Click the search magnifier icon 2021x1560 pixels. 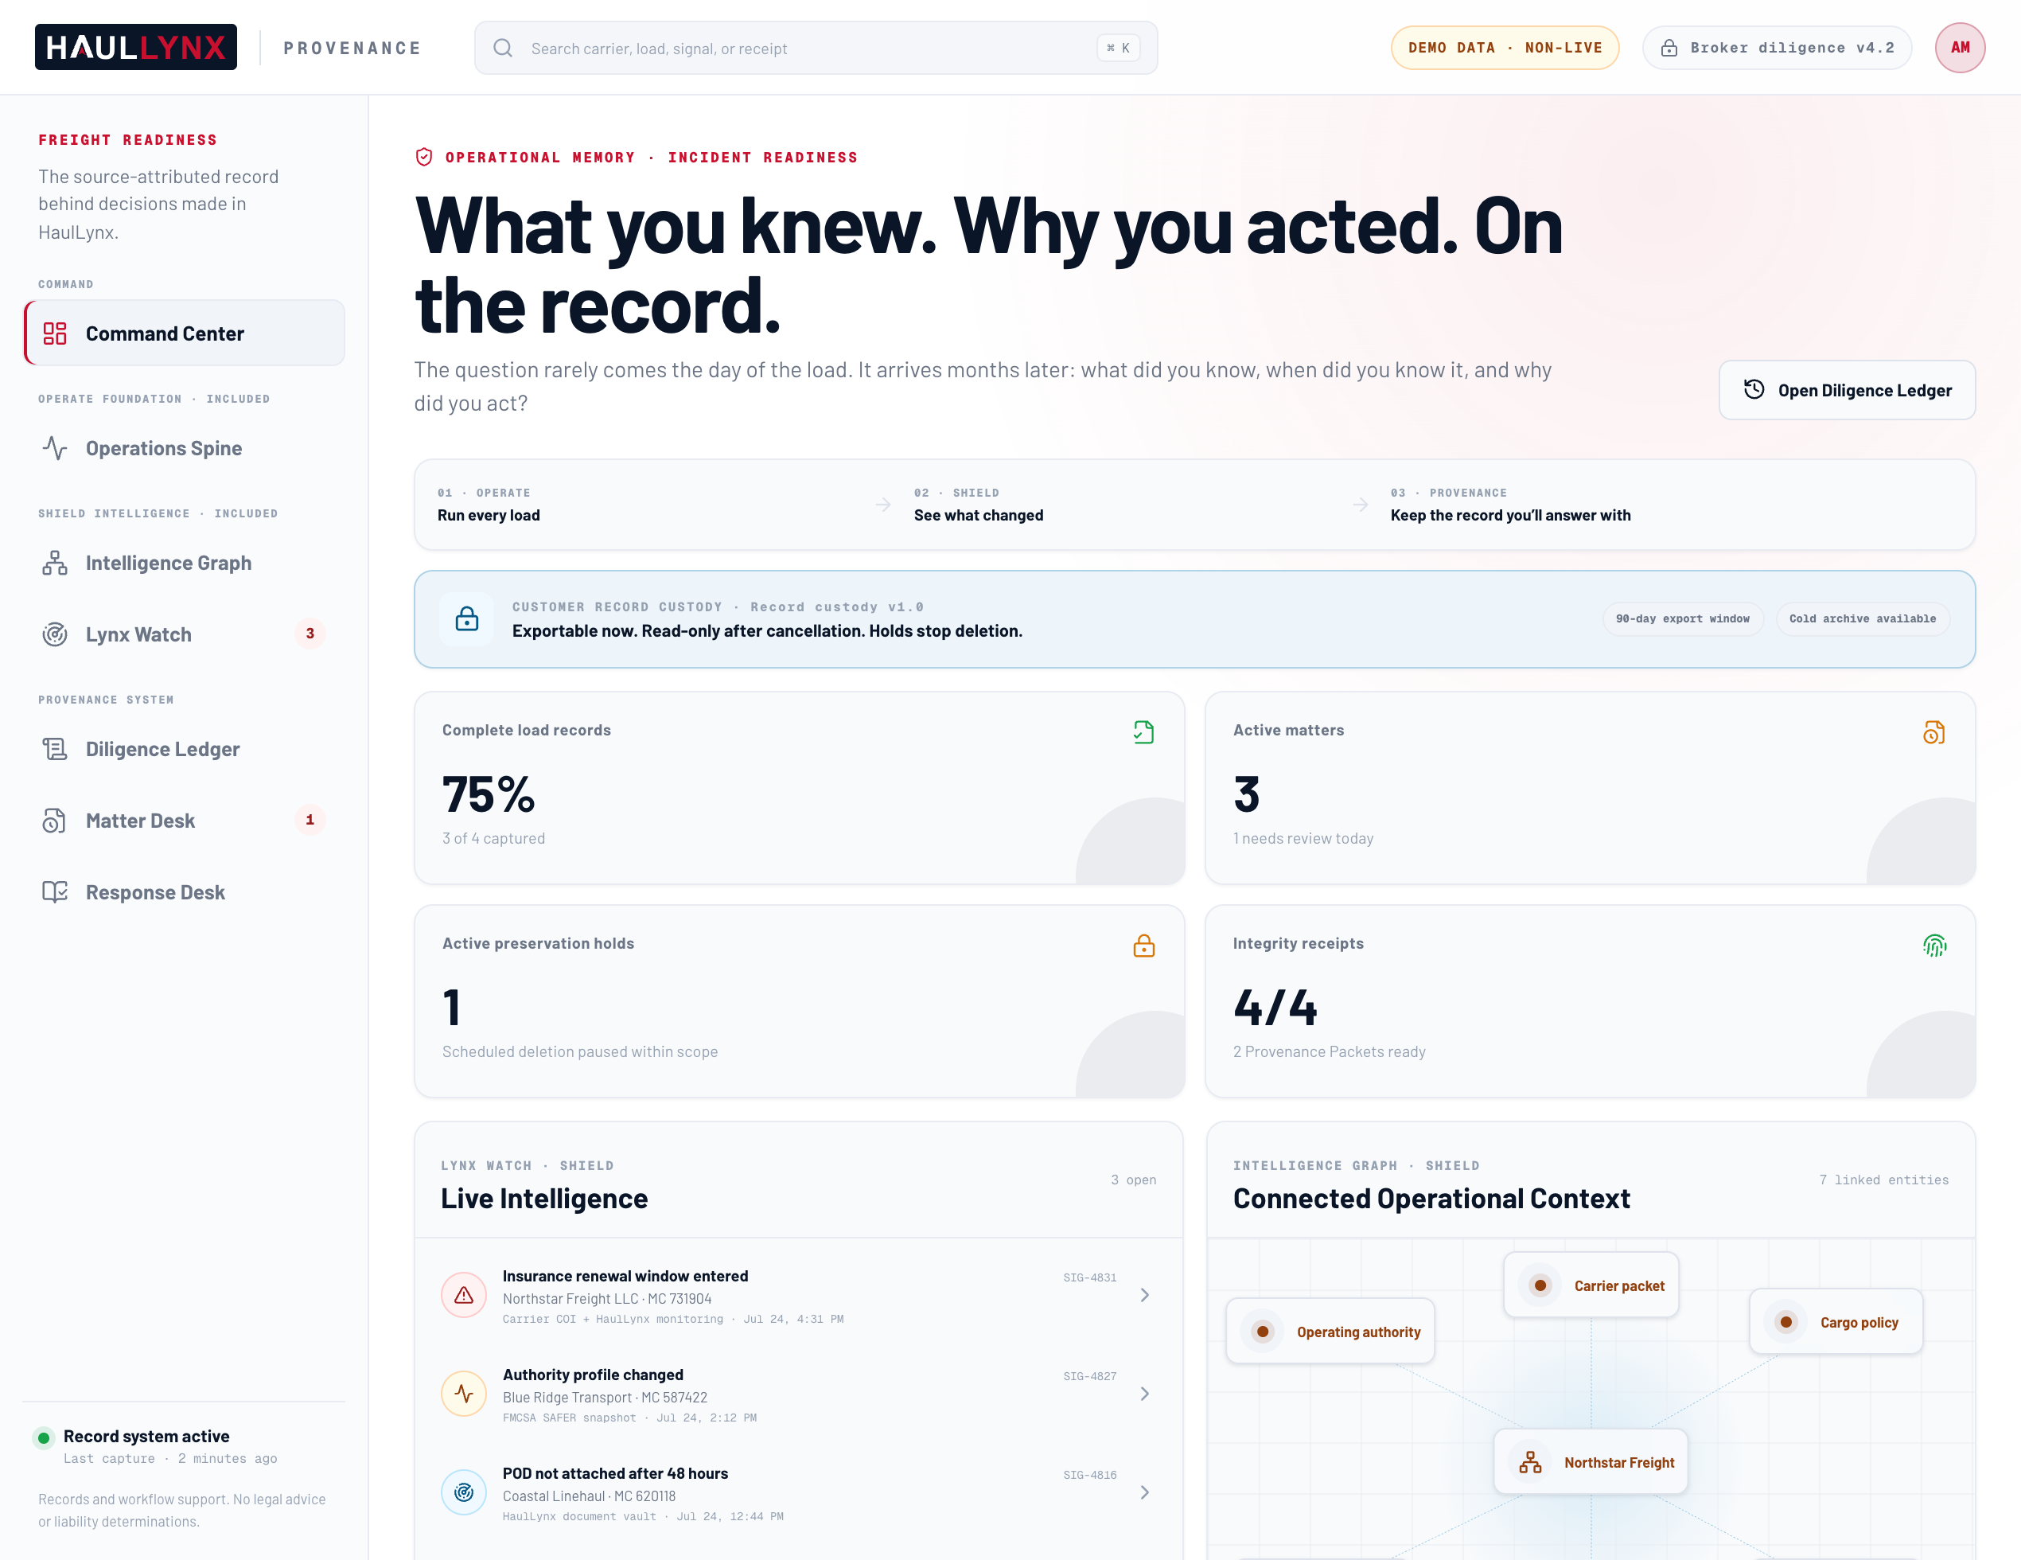(503, 48)
